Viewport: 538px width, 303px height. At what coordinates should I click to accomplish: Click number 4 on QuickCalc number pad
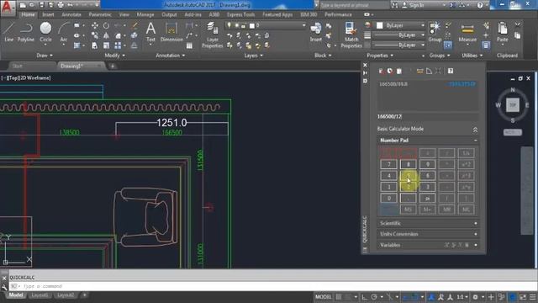click(388, 176)
